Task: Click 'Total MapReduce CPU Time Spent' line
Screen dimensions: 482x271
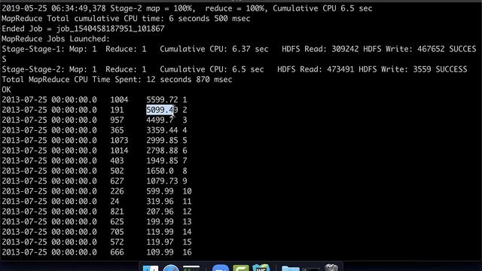Action: click(x=117, y=80)
